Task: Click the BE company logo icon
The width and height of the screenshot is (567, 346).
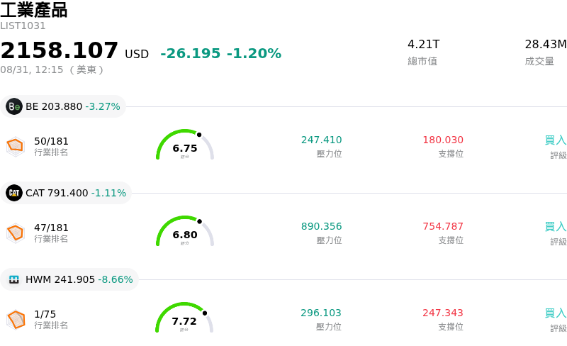Action: [x=14, y=106]
